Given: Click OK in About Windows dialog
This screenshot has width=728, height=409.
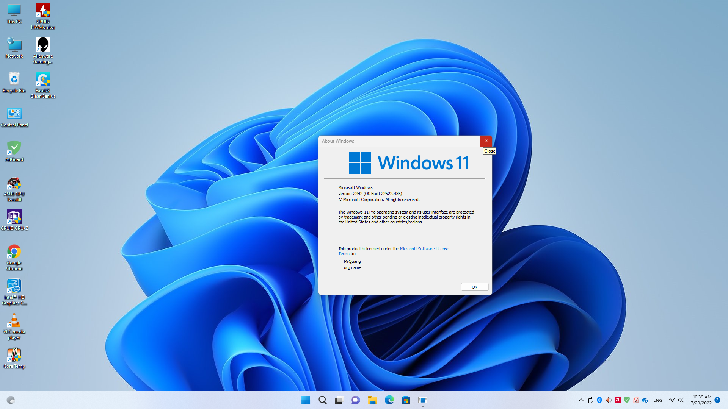Looking at the screenshot, I should 474,287.
